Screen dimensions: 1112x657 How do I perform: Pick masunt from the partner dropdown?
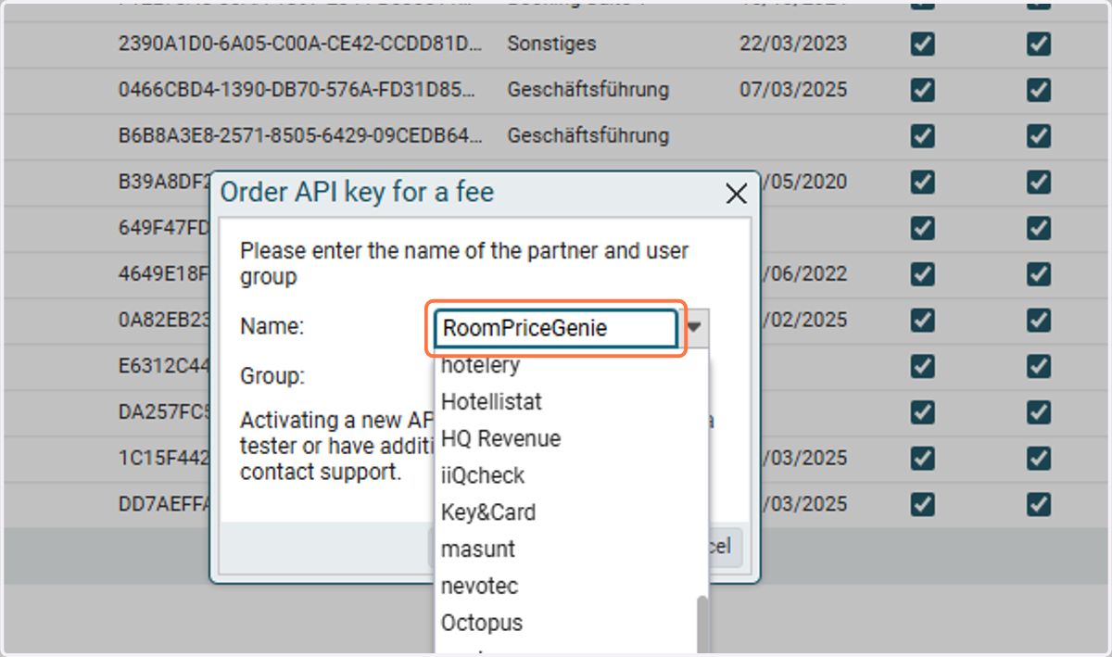point(478,550)
